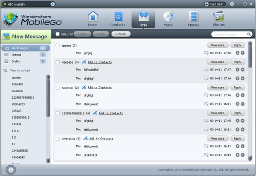256x176 pixels.
Task: Check the 78964233 conversation checkbox
Action: (x=58, y=139)
